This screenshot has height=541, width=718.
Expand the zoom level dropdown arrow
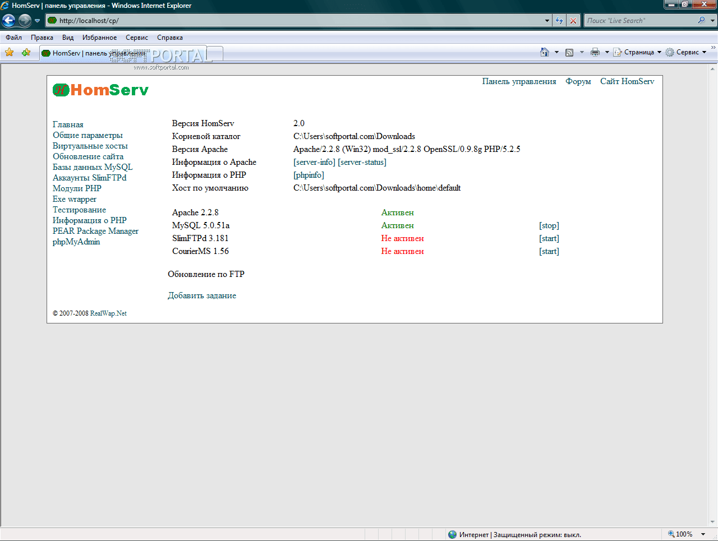coord(703,534)
